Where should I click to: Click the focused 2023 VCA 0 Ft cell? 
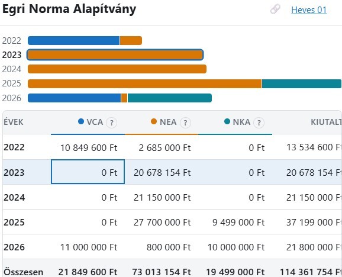coord(88,172)
